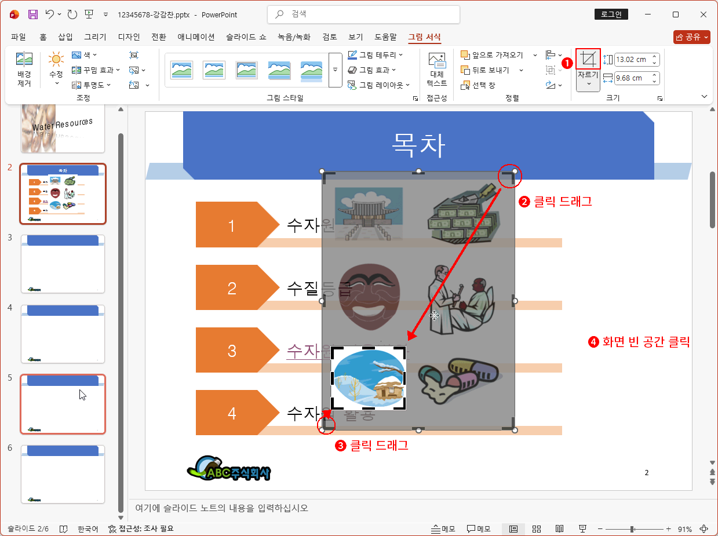This screenshot has width=718, height=536.
Task: Click the undo arrow icon
Action: pyautogui.click(x=49, y=14)
